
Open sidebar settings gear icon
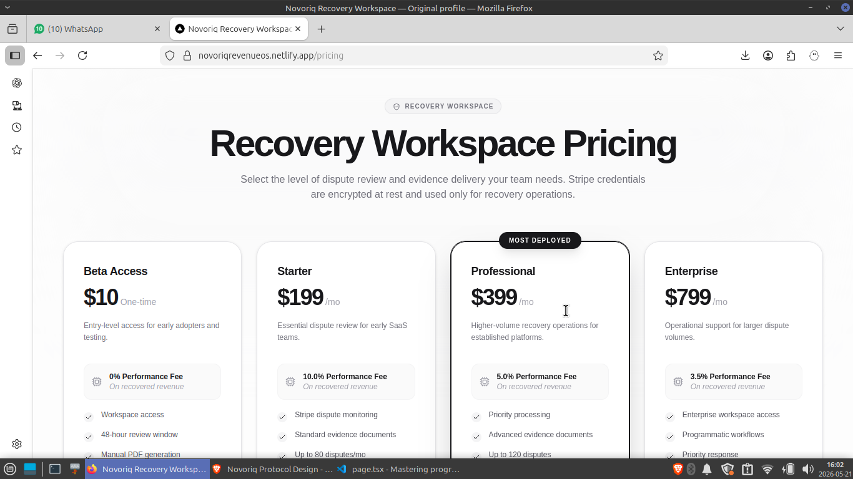[17, 444]
